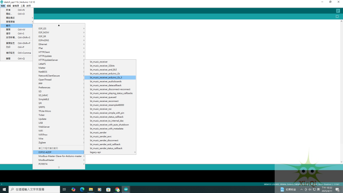
Task: Select the Modbus-Master-Slave-for-Arduino-master entry
Action: [59, 156]
